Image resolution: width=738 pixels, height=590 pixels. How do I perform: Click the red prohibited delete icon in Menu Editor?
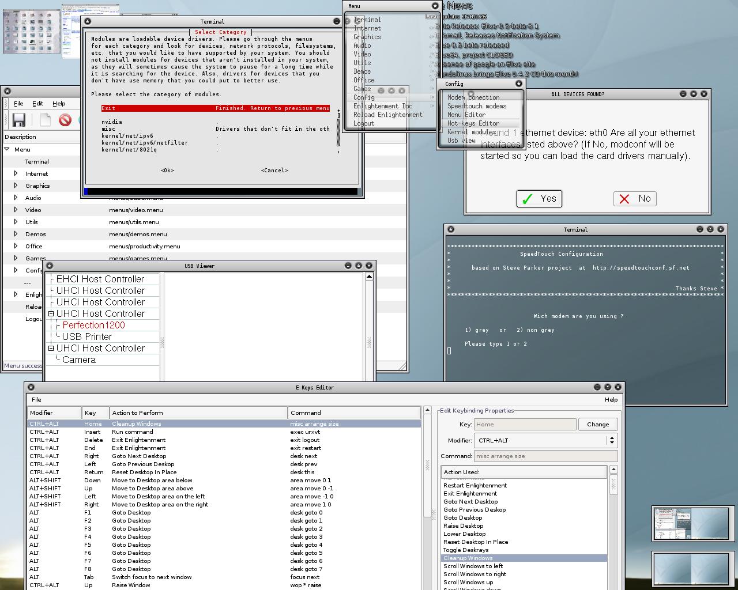tap(65, 119)
